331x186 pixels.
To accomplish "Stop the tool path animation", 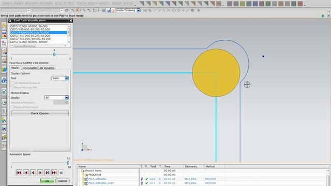I will [x=61, y=173].
